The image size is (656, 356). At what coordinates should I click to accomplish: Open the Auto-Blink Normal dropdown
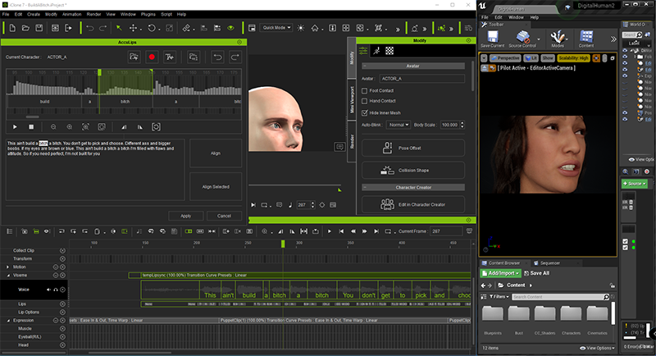399,125
